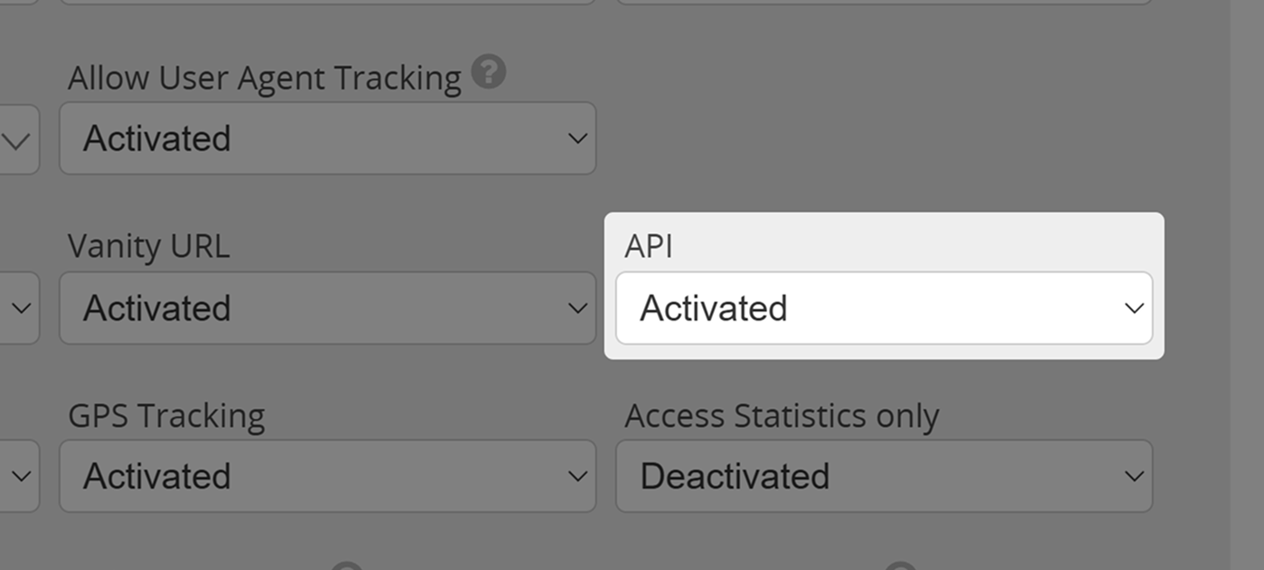Open the Allow User Agent Tracking dropdown

click(327, 138)
